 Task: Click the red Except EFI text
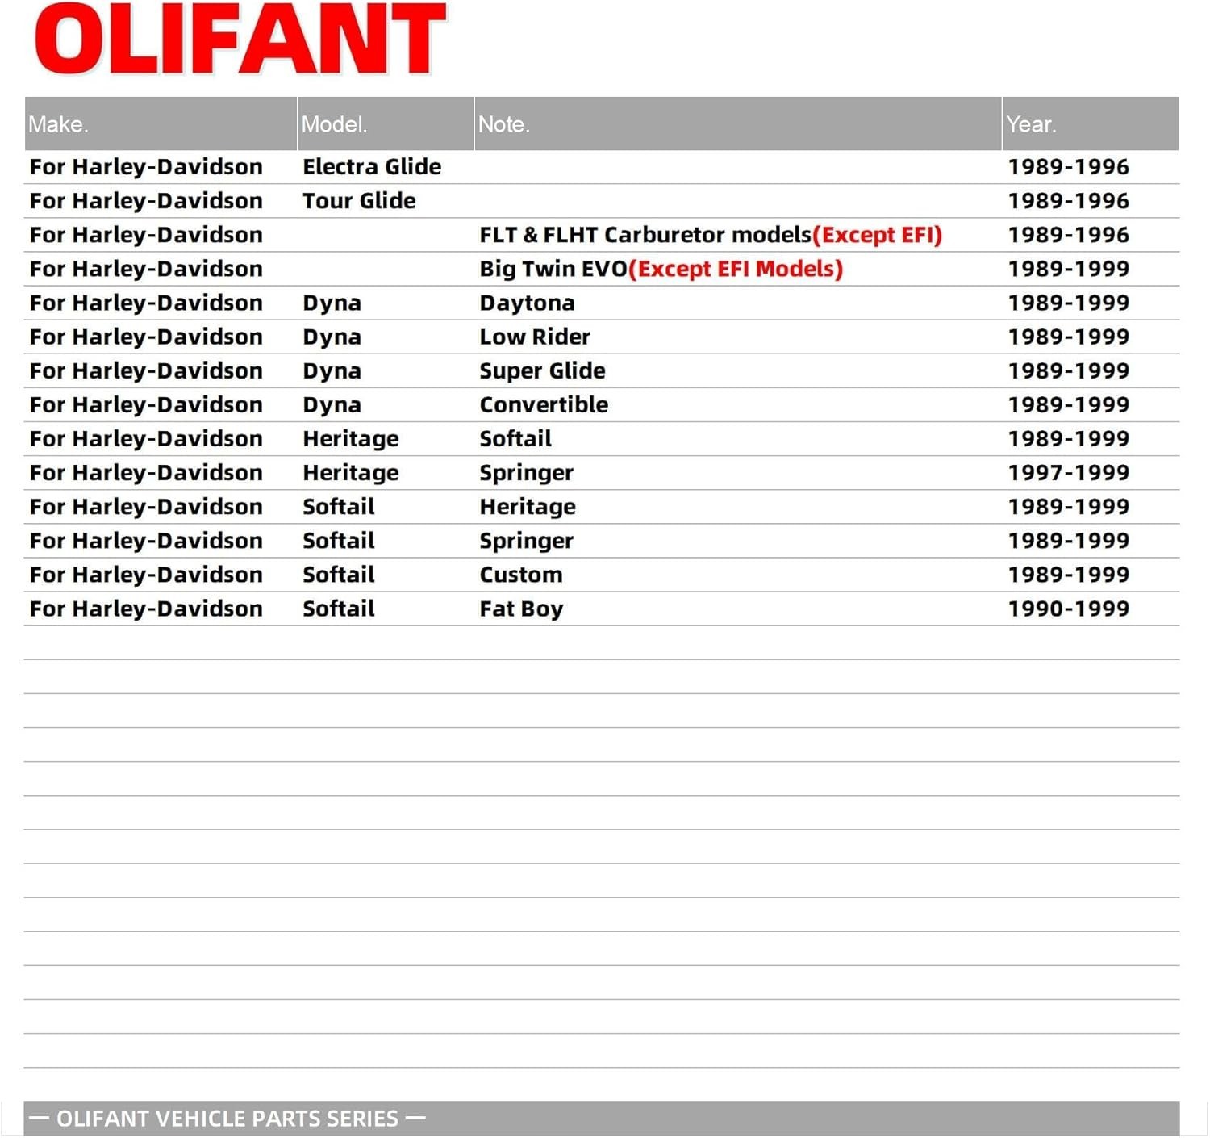[878, 235]
